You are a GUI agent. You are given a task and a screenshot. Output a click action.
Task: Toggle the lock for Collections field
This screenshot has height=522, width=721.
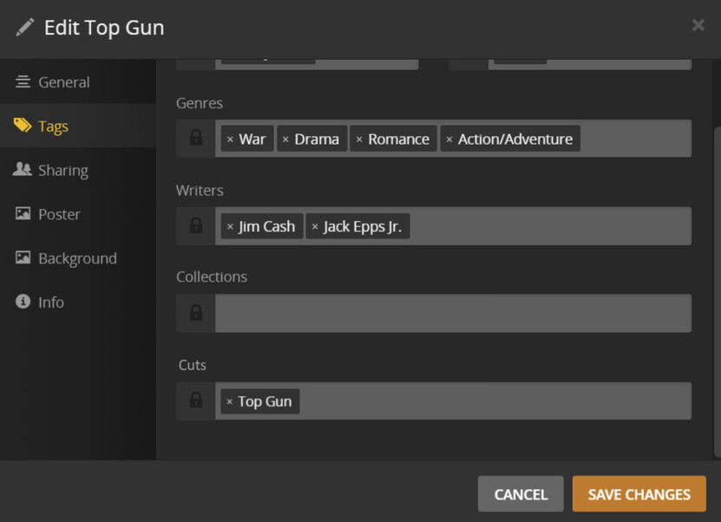[196, 313]
